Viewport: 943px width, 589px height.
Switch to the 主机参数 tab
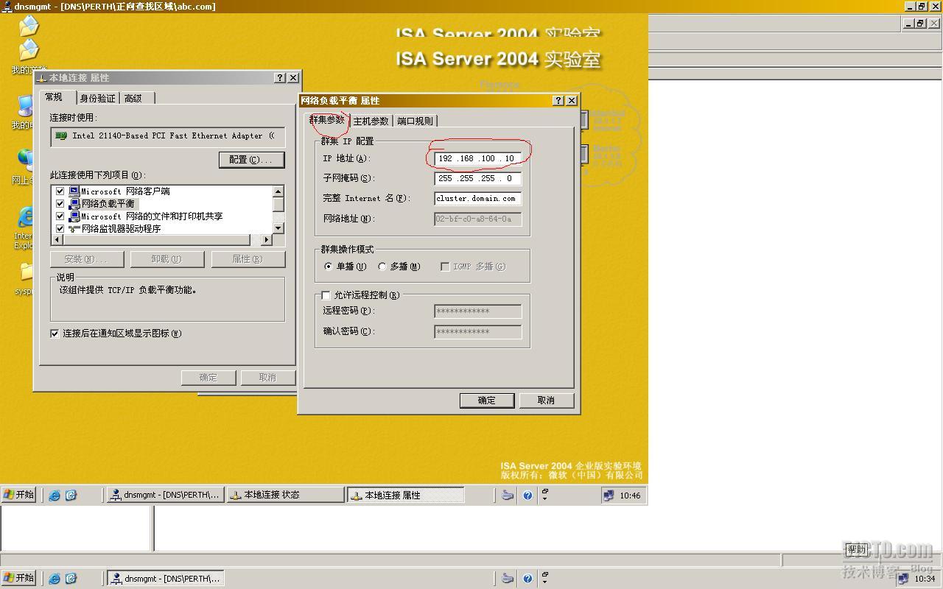371,121
